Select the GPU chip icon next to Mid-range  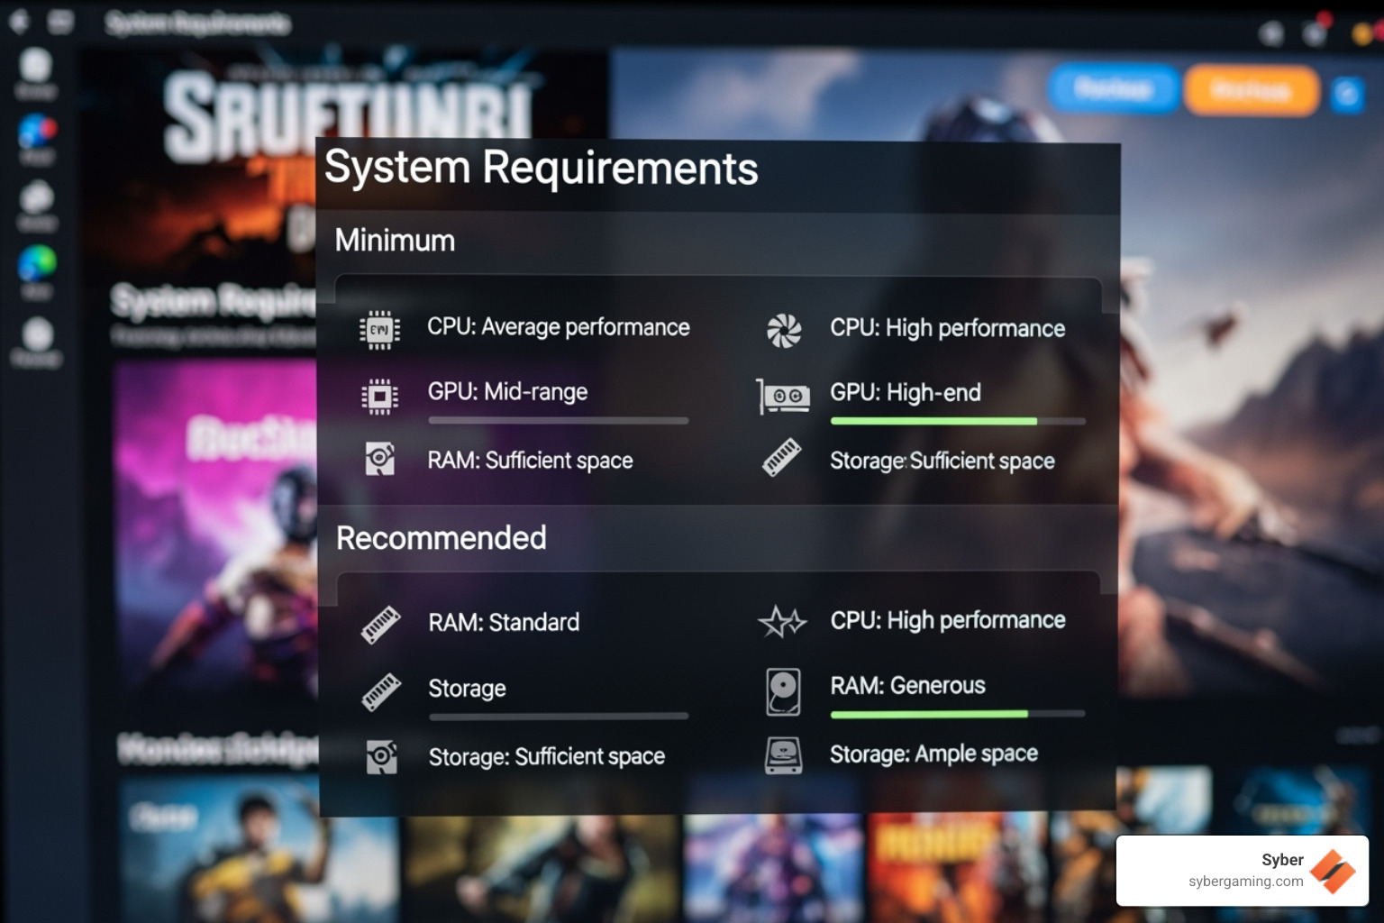[379, 394]
